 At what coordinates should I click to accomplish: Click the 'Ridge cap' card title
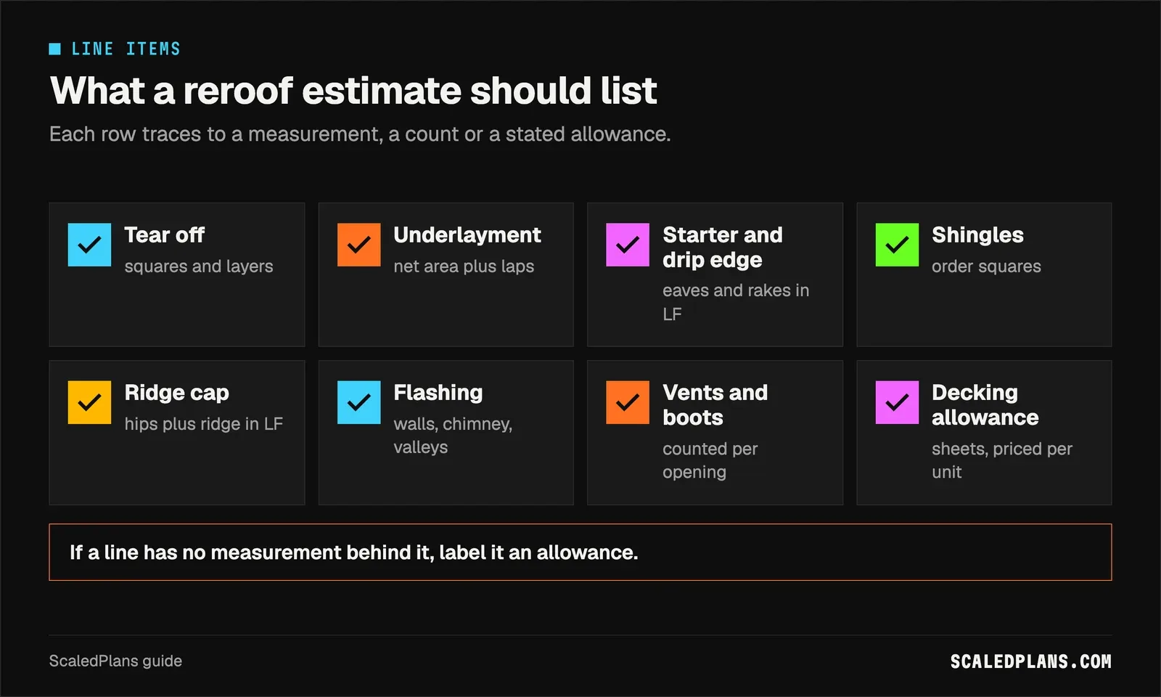[x=176, y=393]
